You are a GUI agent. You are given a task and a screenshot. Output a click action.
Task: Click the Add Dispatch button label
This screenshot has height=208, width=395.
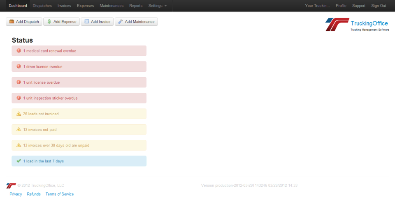click(x=28, y=22)
